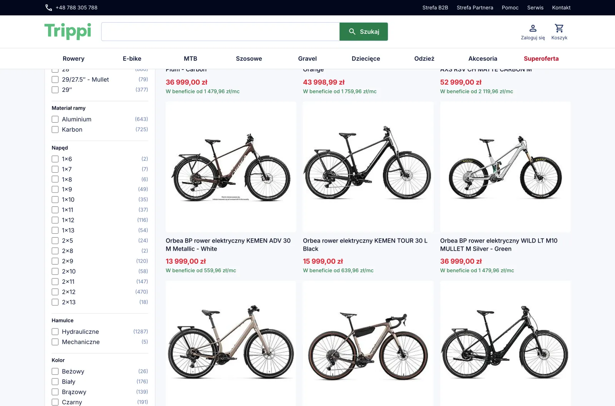
Task: Open the Superoferta section
Action: point(541,58)
